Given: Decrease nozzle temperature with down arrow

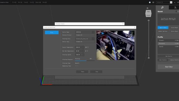Looking at the screenshot, I should point(83,48).
